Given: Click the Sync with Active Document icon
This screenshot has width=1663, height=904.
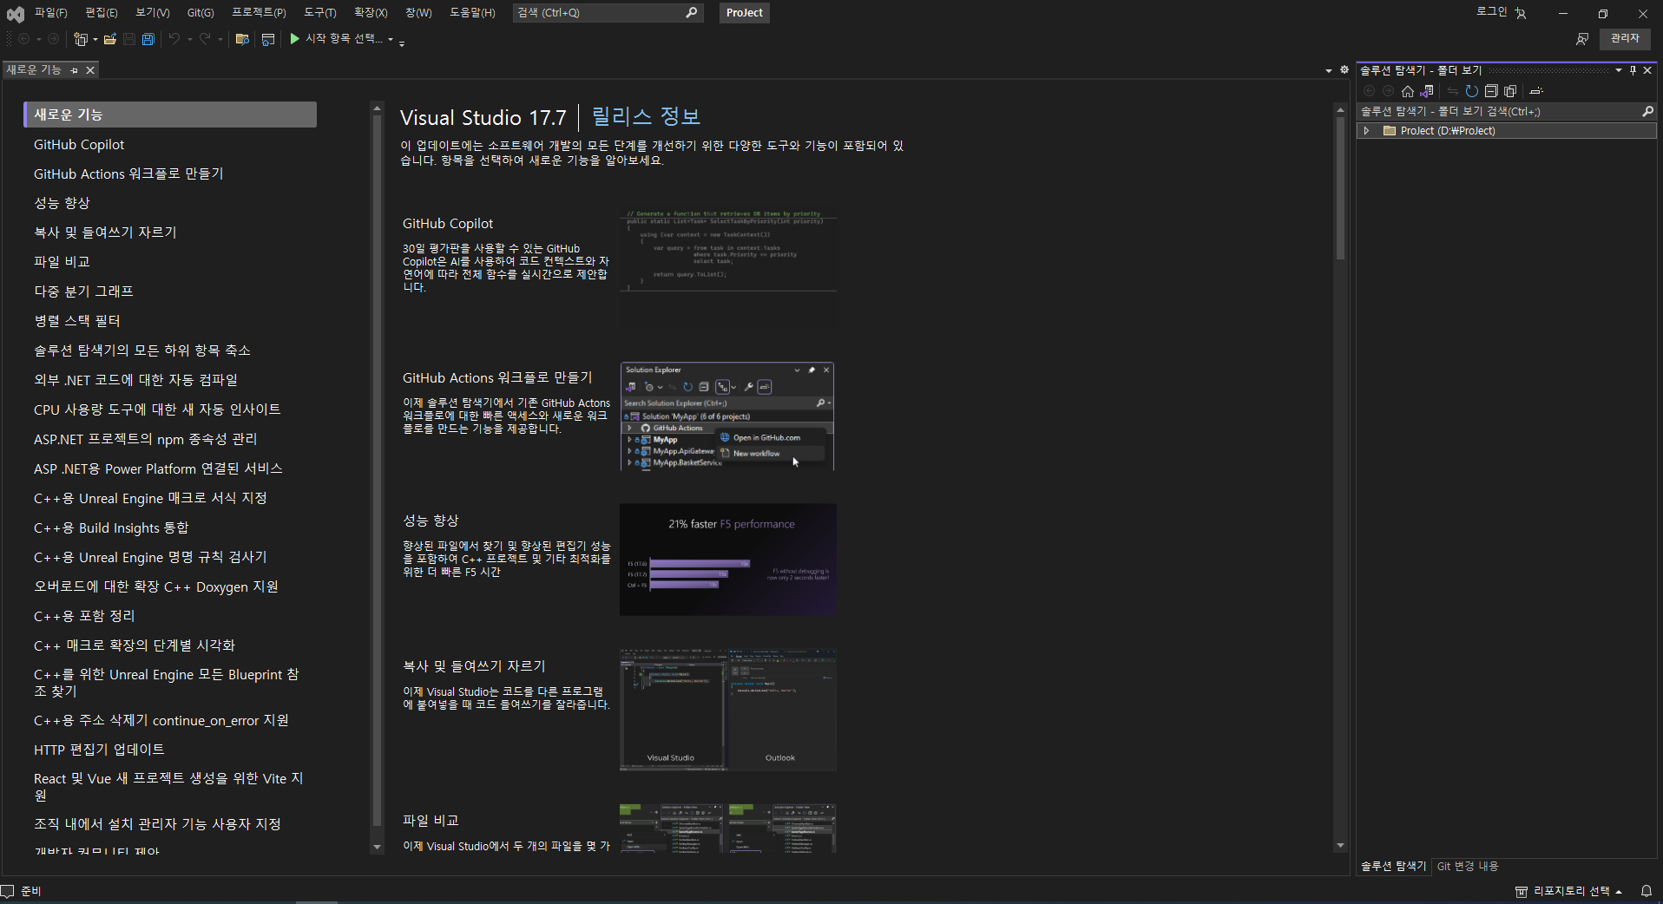Looking at the screenshot, I should [x=1452, y=91].
